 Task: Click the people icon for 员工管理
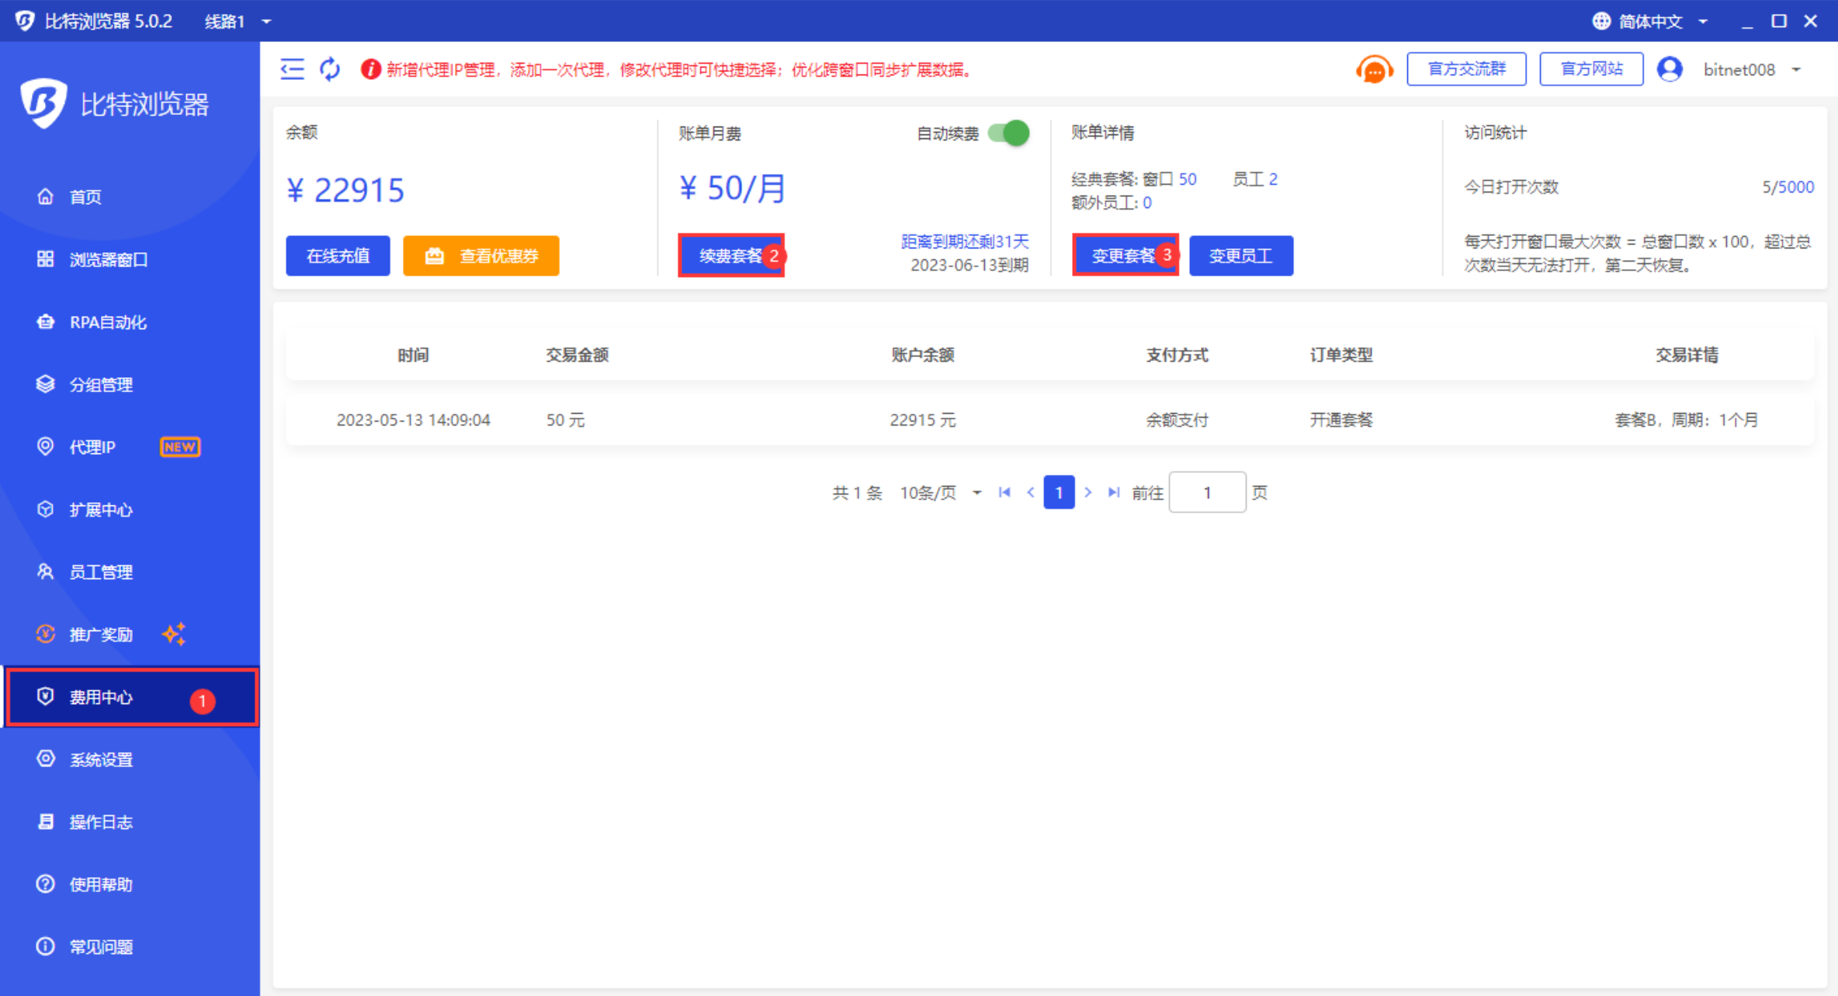pyautogui.click(x=45, y=571)
